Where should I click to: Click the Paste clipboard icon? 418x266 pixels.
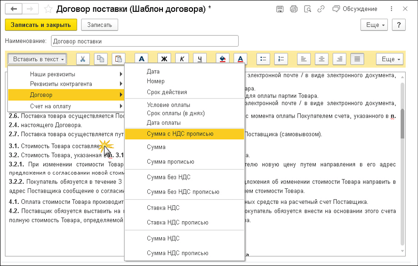(x=118, y=59)
